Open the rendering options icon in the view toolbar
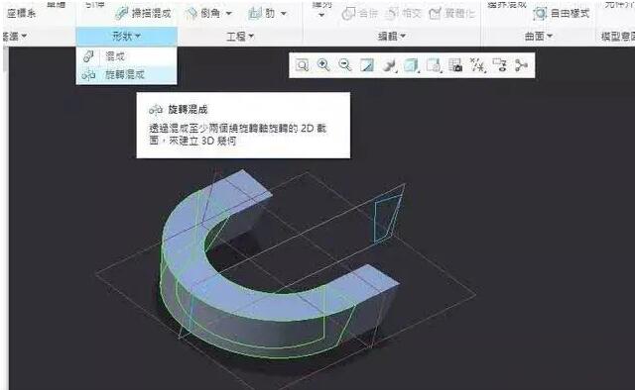635x390 pixels. pos(390,65)
